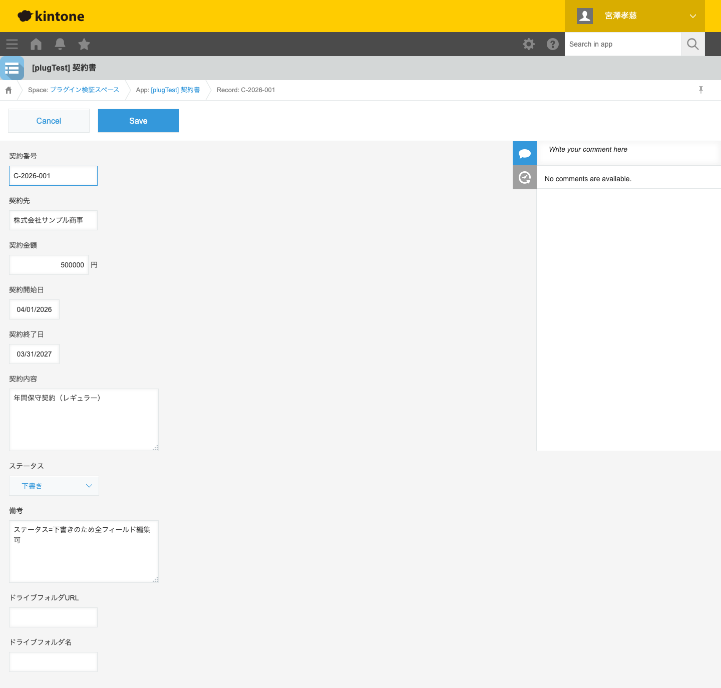Open the [plugTest] 契約書 app link

coord(175,90)
